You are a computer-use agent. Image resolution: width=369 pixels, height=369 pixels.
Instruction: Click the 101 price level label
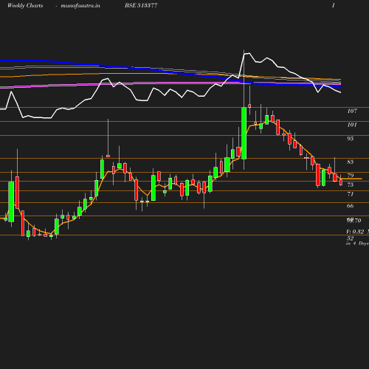click(x=352, y=125)
